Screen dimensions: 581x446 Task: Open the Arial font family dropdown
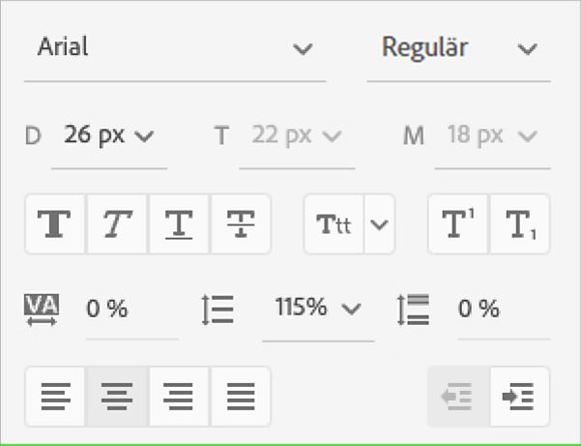(176, 48)
